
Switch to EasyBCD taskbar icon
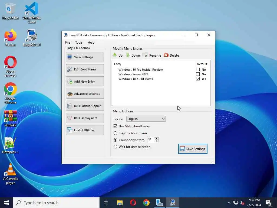[x=173, y=203]
